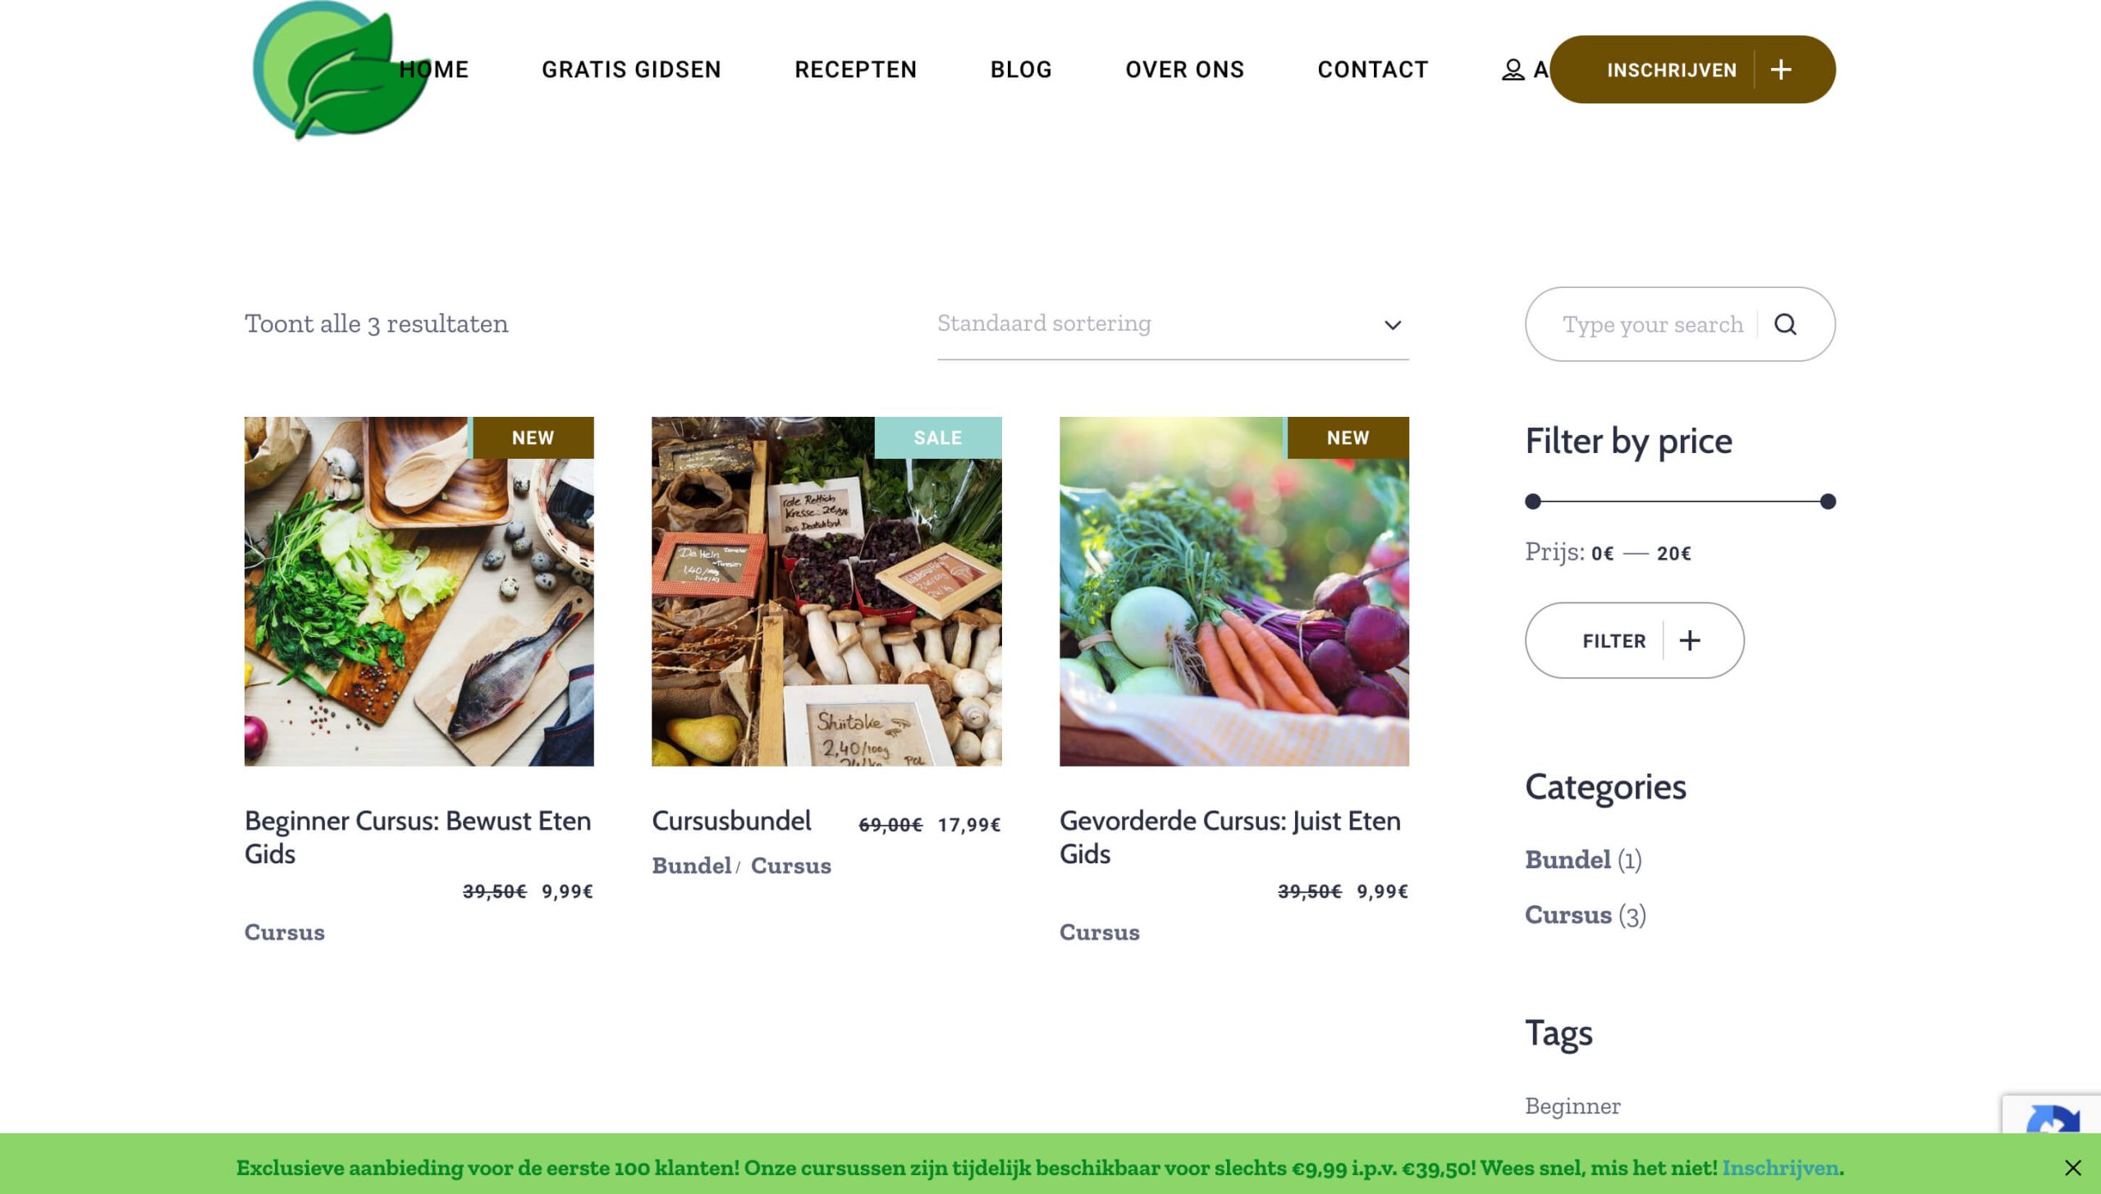Screen dimensions: 2101x1194
Task: Navigate to GRATIS GIDSEN menu item
Action: 632,69
